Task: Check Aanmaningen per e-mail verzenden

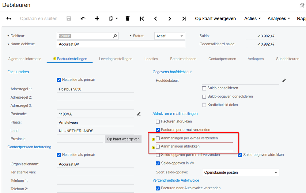Action: coord(158,138)
